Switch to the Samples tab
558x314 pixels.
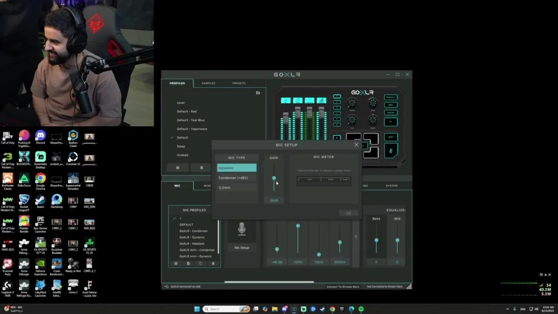pyautogui.click(x=208, y=83)
